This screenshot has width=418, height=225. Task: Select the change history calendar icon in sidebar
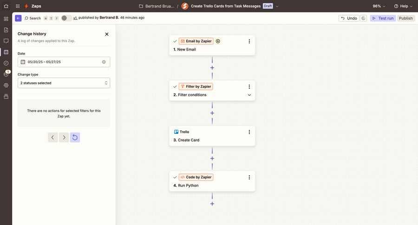pos(6,52)
